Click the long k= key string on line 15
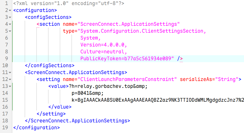Screen dimensions: 244x133 [x=154, y=100]
